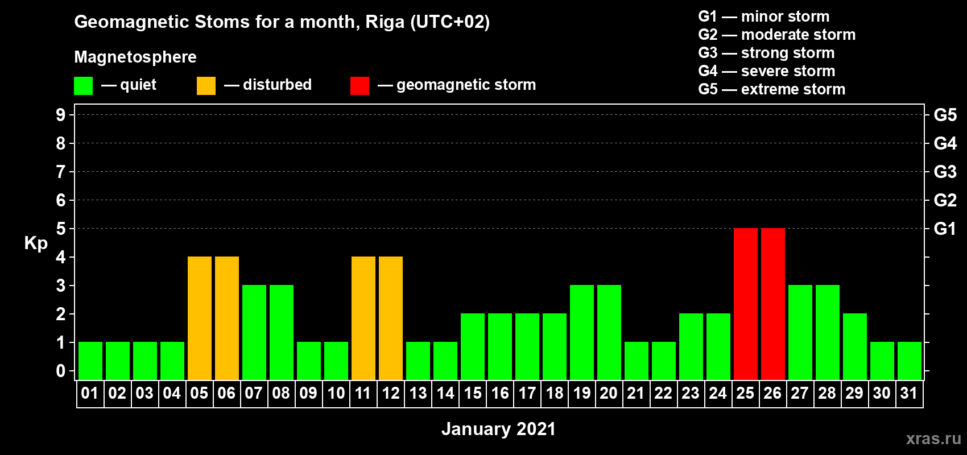Click day label 17 on the axis
This screenshot has height=455, width=967.
527,393
